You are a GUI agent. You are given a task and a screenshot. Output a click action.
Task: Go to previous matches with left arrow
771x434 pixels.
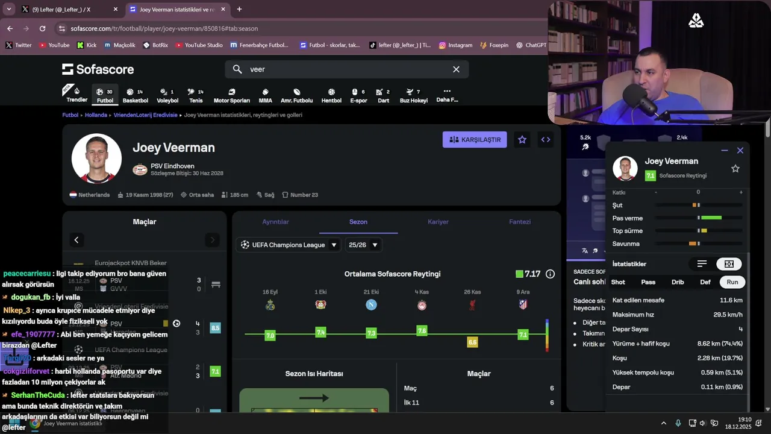tap(76, 240)
